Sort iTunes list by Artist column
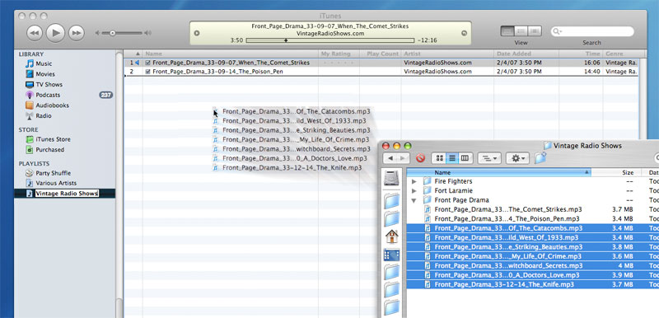The image size is (659, 318). [x=447, y=54]
